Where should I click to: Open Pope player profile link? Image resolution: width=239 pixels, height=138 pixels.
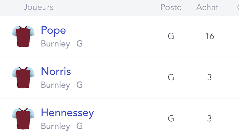pos(53,31)
